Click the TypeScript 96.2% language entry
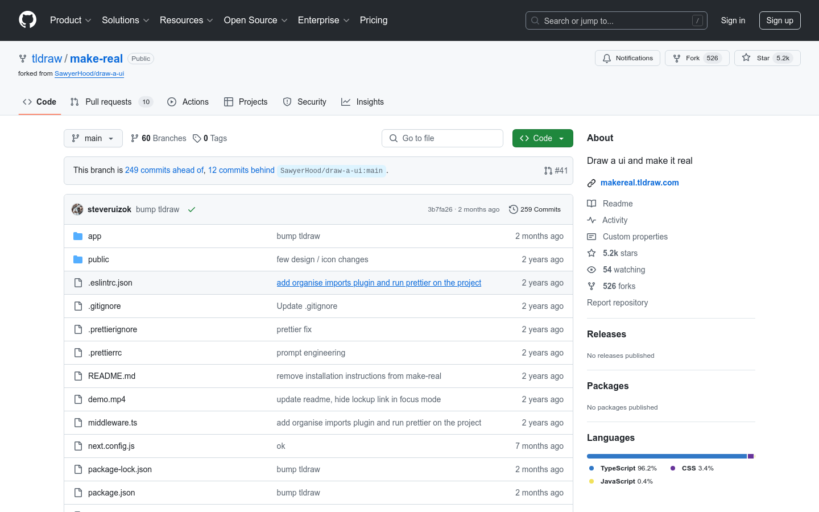This screenshot has width=819, height=512. 623,468
